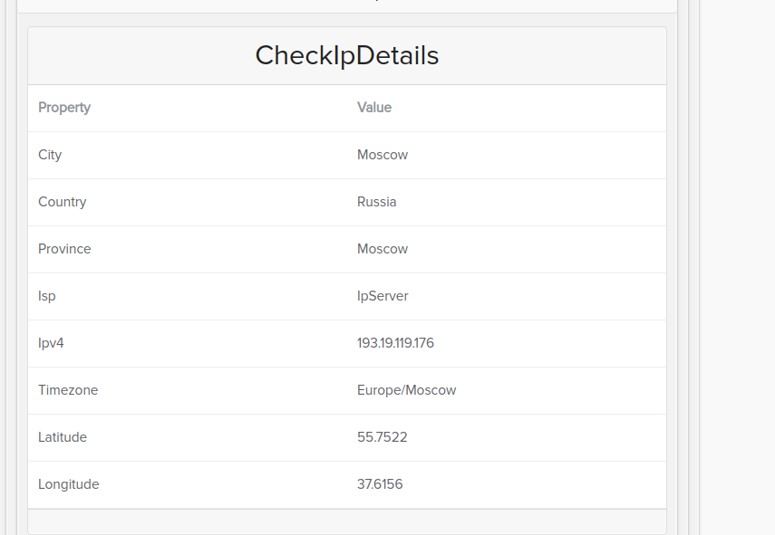Select the IpServer value
Image resolution: width=775 pixels, height=535 pixels.
(x=383, y=296)
